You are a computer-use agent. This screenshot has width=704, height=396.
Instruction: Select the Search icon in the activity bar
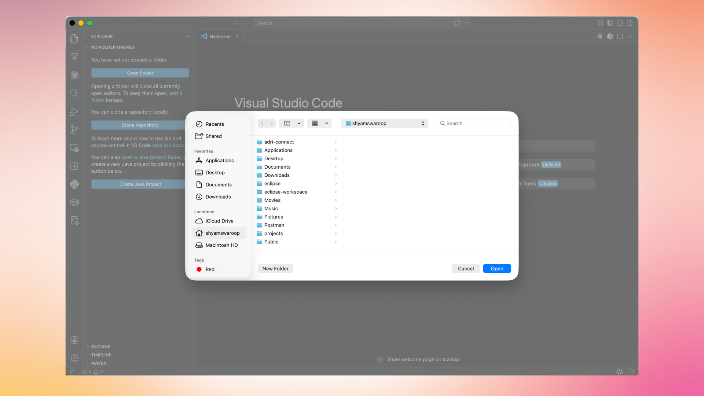tap(74, 93)
